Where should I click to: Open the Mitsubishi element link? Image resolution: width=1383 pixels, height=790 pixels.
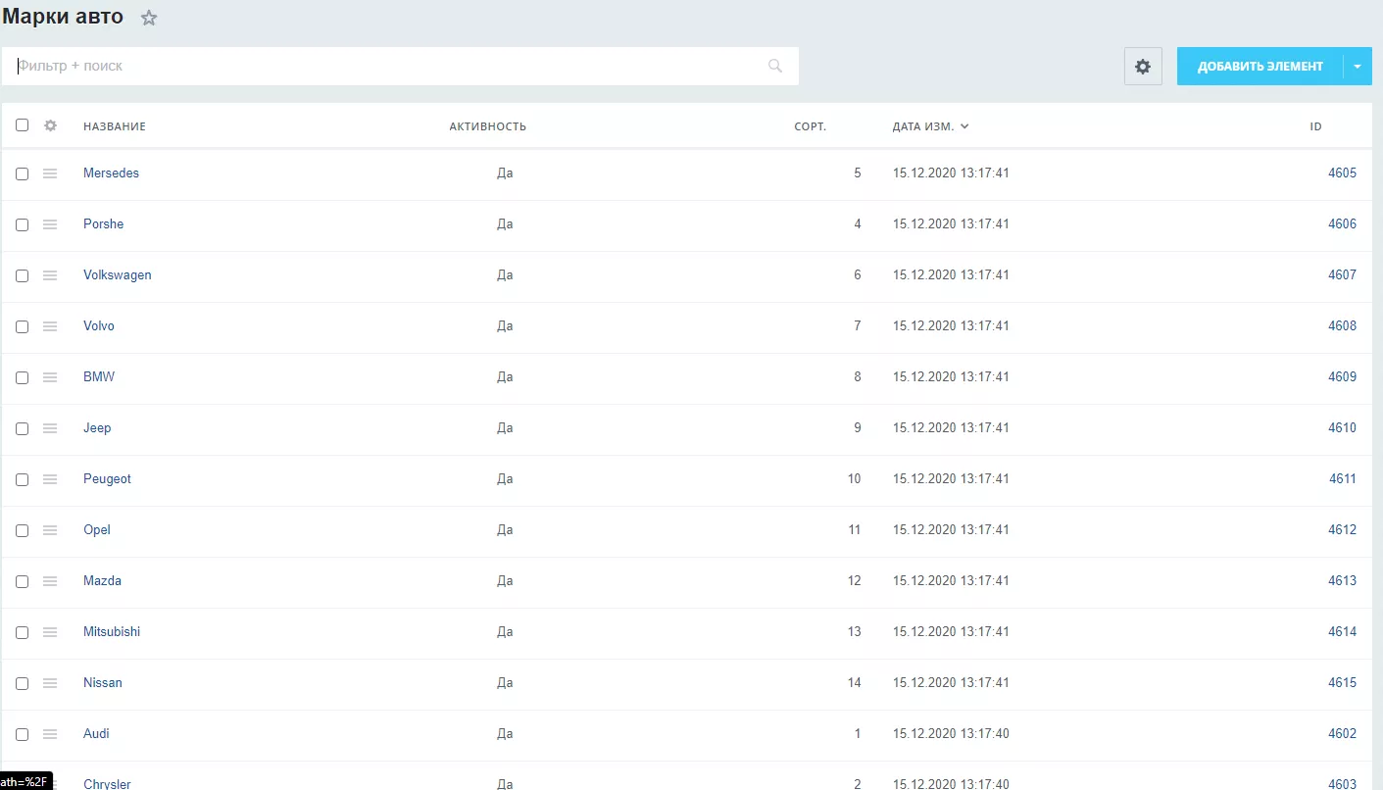point(112,632)
